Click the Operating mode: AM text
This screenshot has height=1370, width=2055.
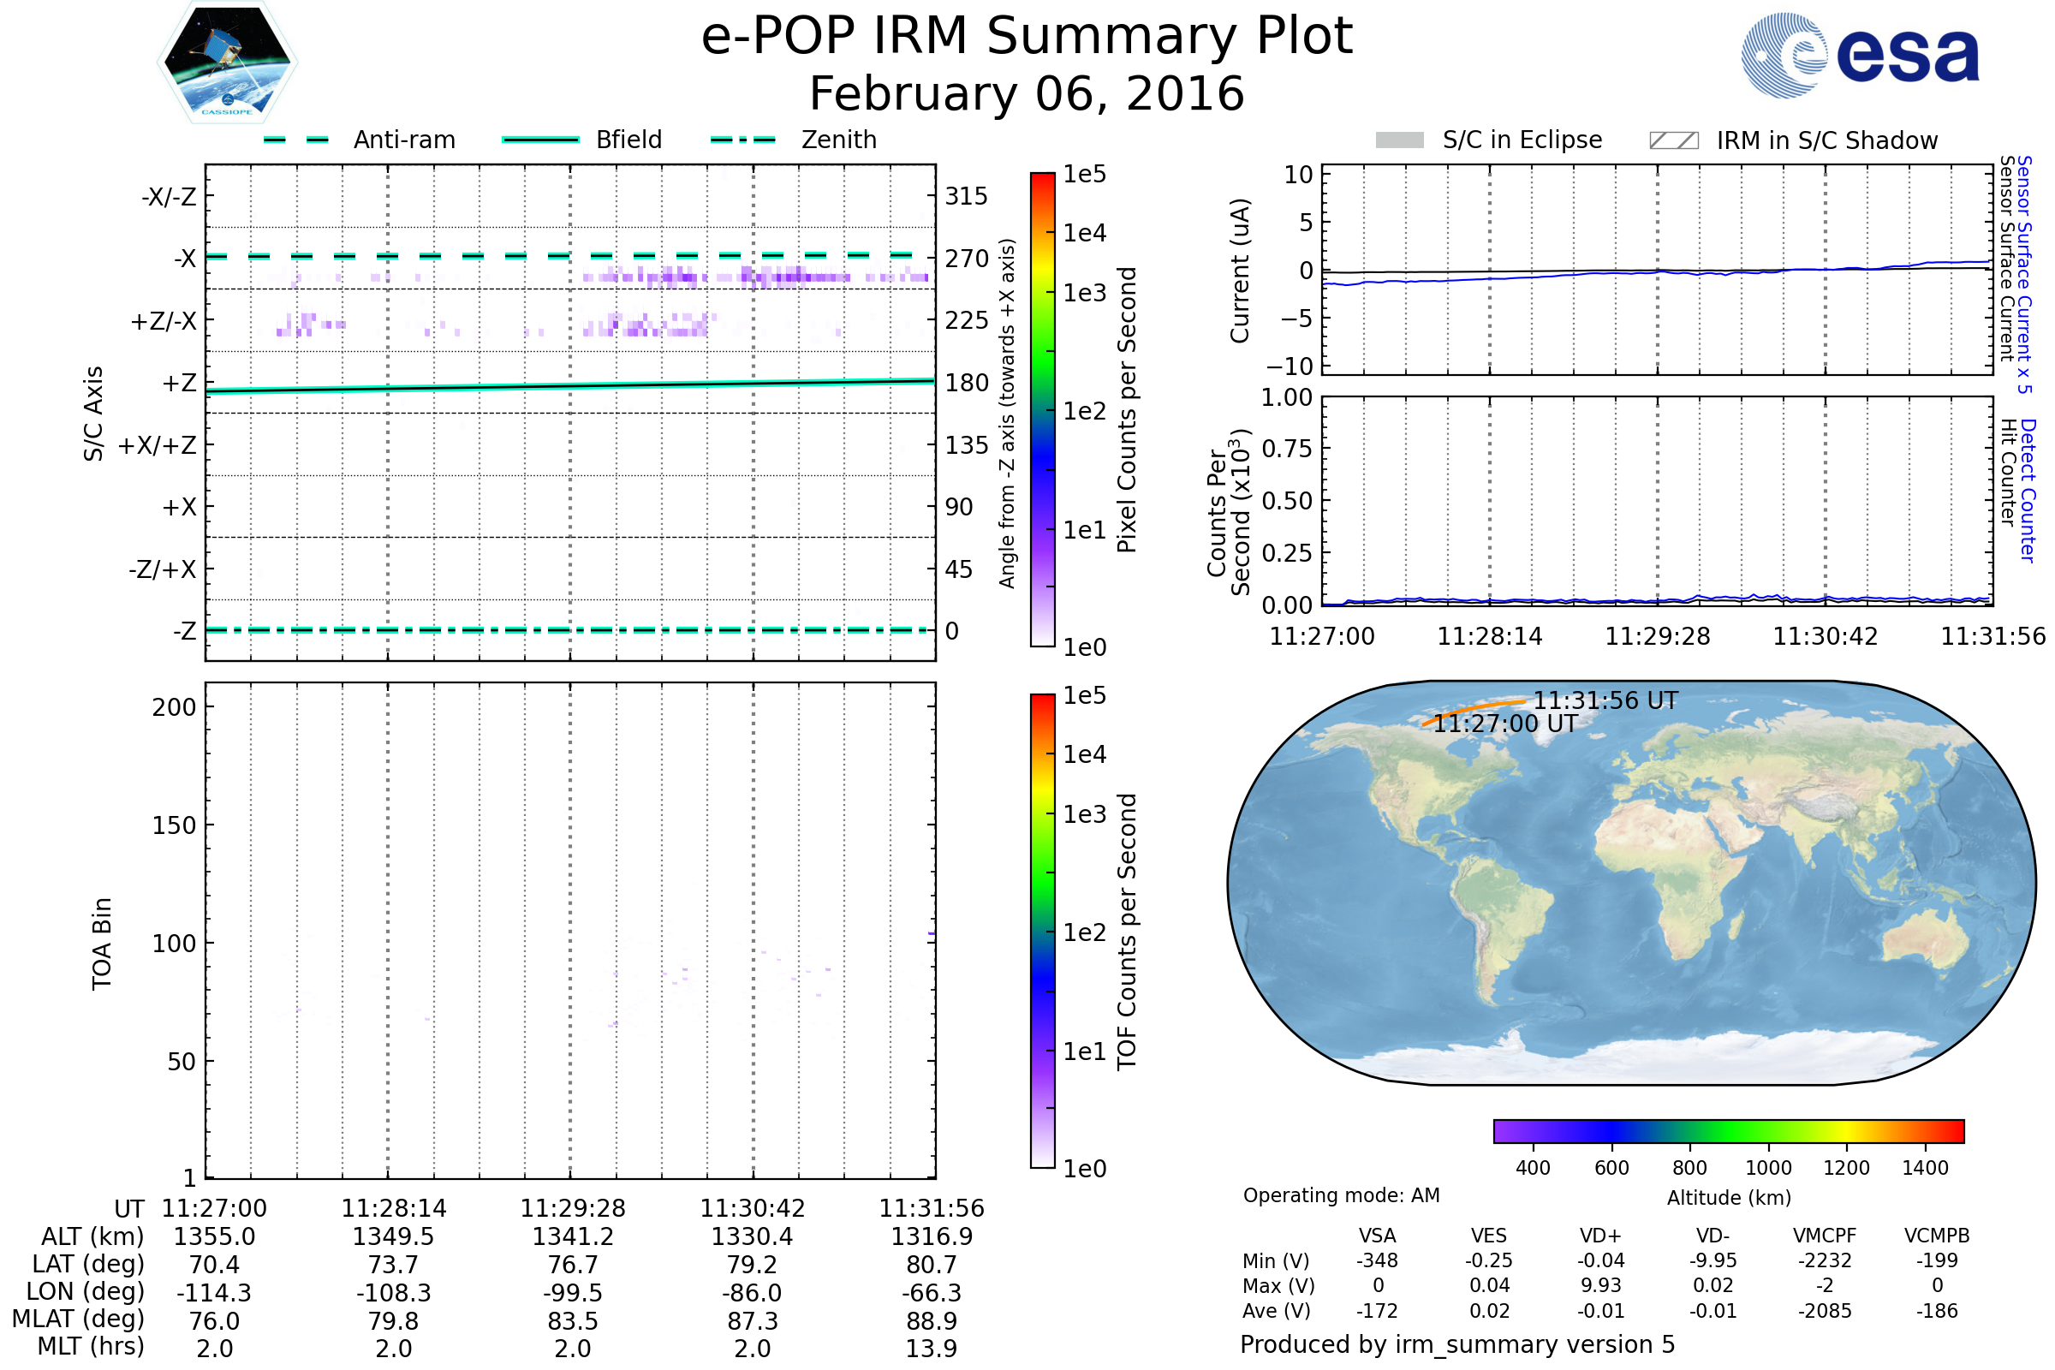click(1341, 1195)
